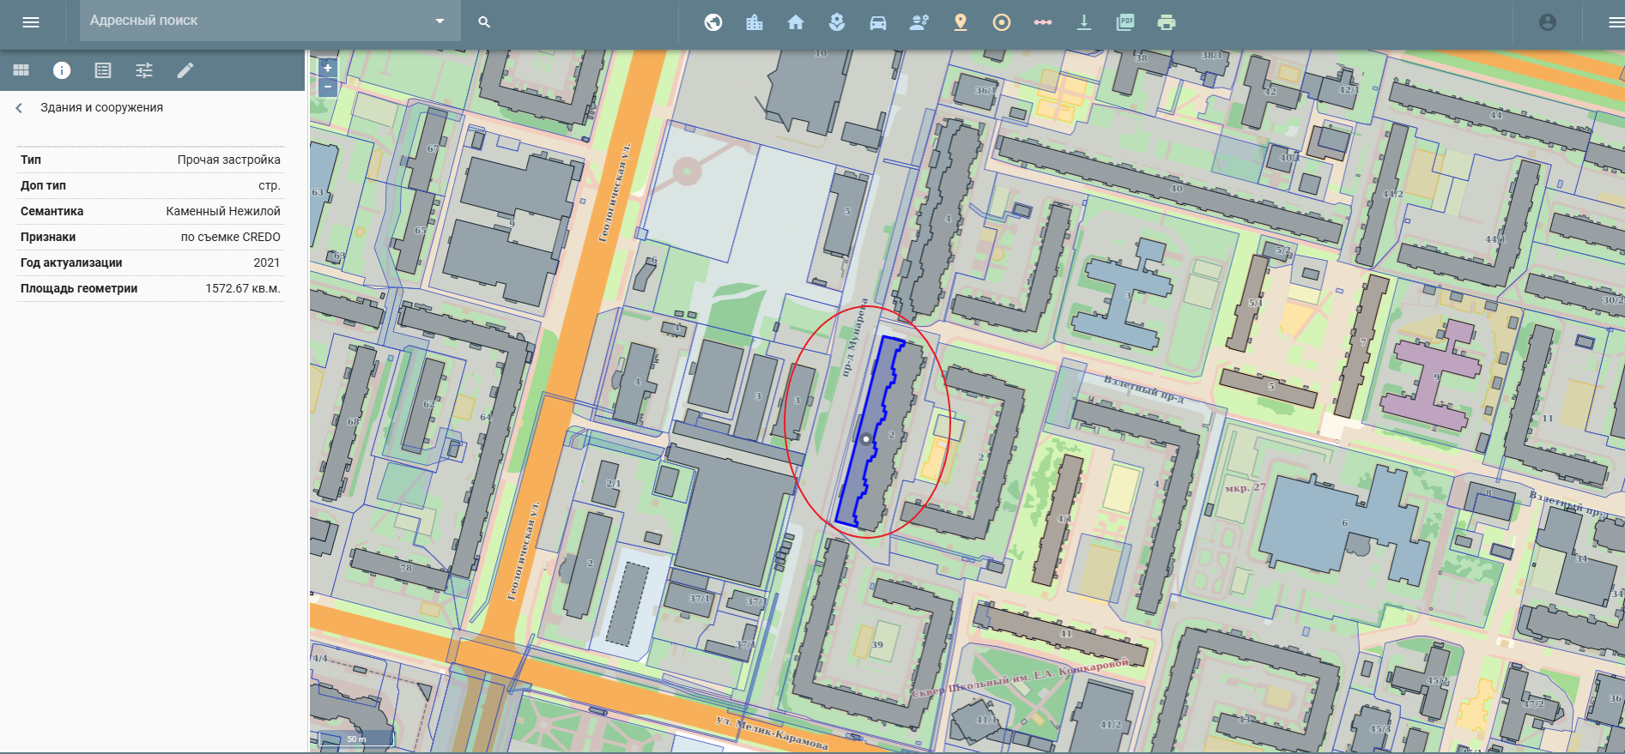The height and width of the screenshot is (754, 1625).
Task: Export map using the PDF icon
Action: (x=1125, y=22)
